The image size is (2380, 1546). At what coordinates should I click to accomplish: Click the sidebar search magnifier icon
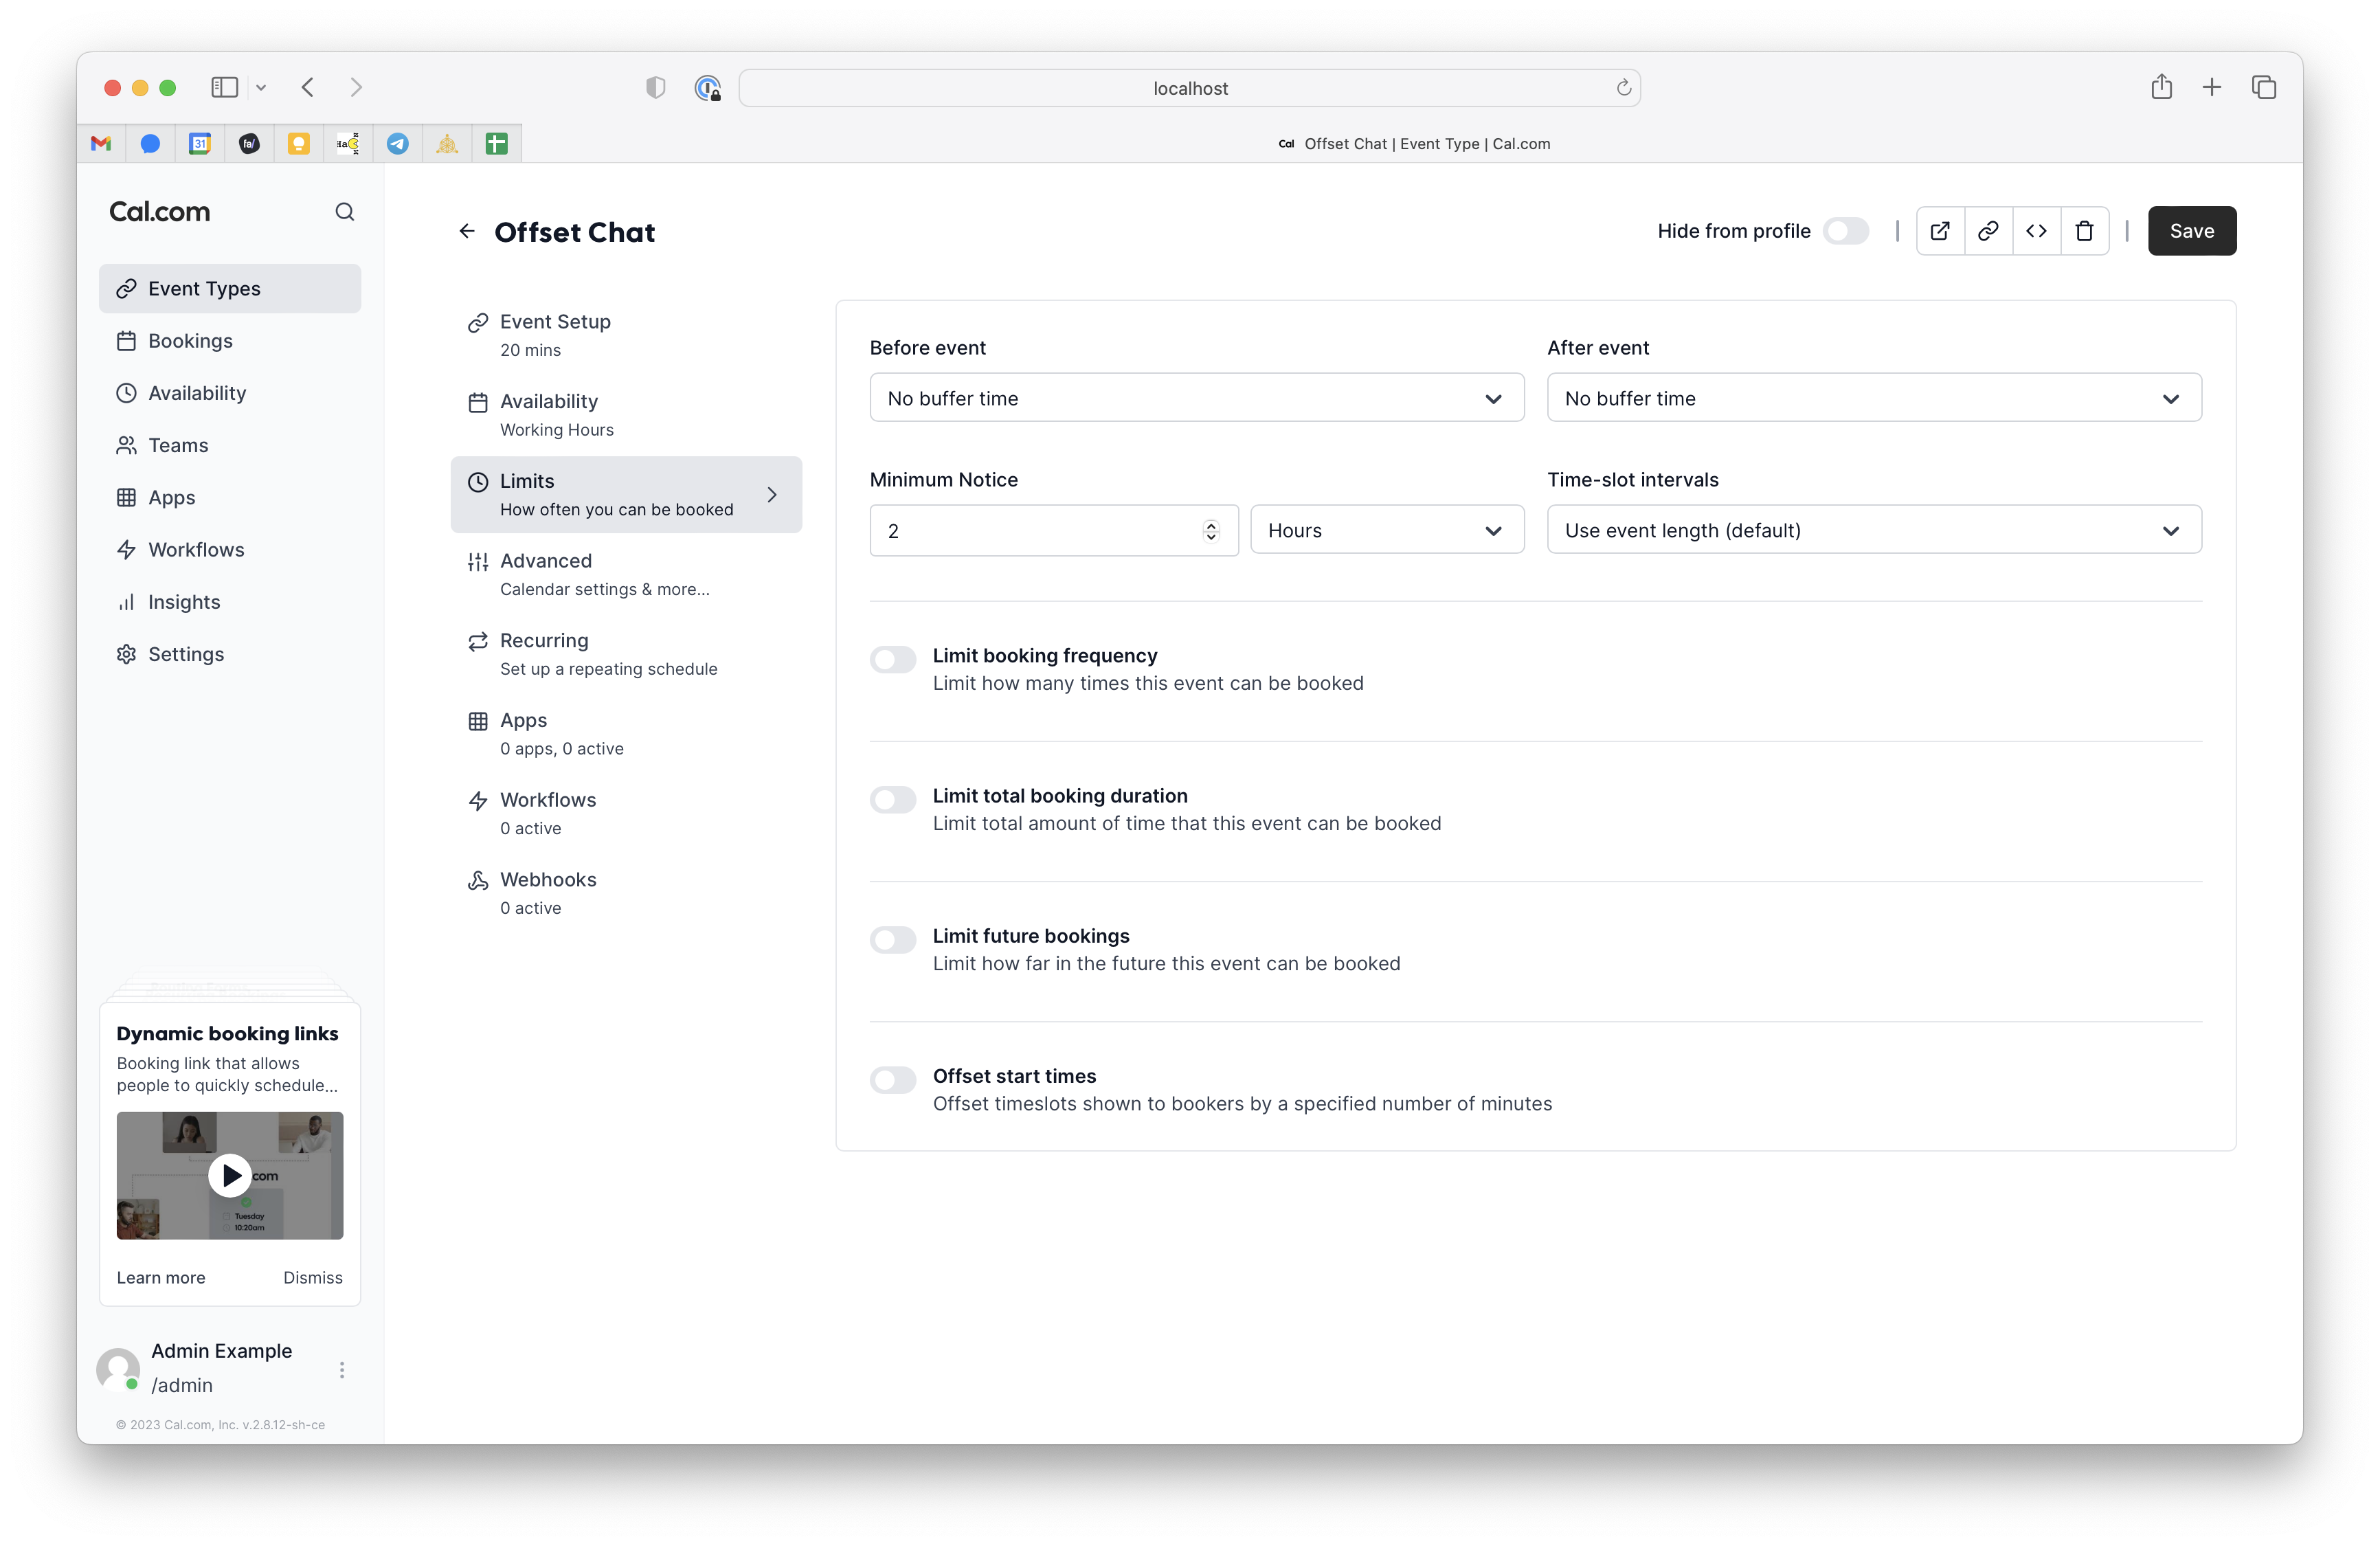pyautogui.click(x=344, y=212)
